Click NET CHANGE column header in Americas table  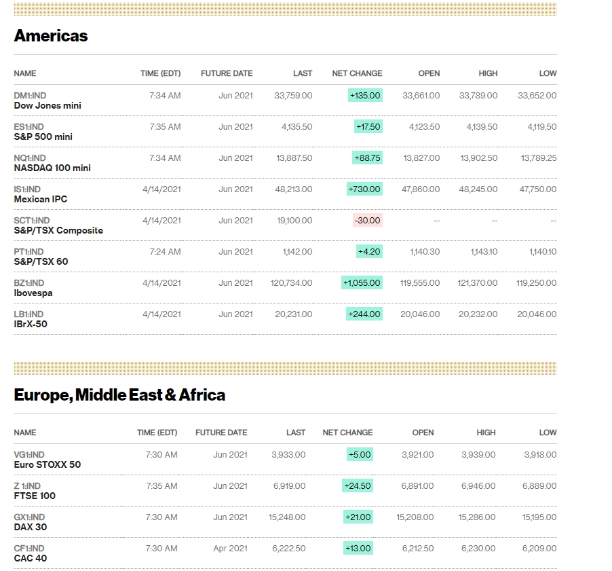tap(357, 73)
